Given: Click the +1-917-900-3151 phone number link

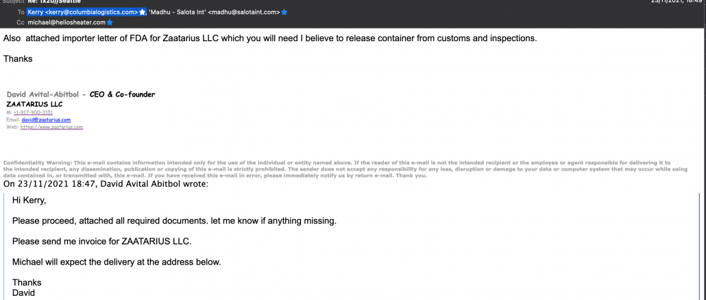Looking at the screenshot, I should [32, 112].
